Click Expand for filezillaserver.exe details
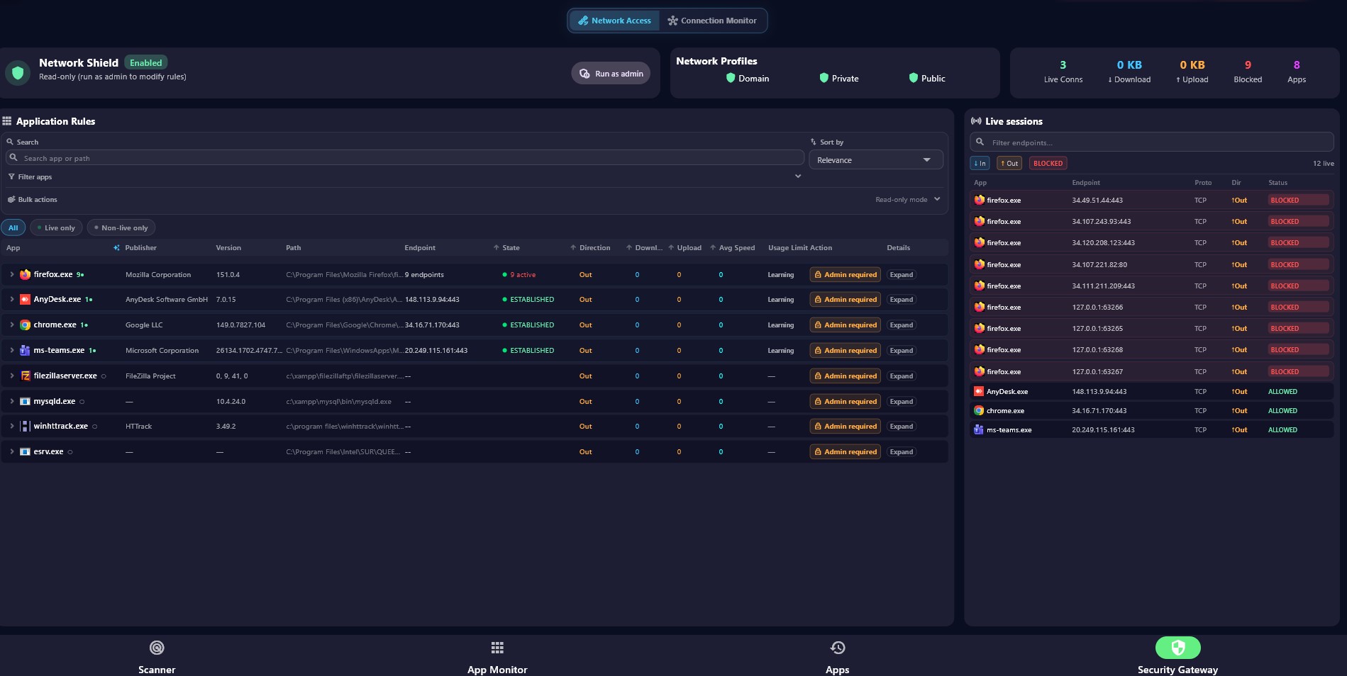1347x676 pixels. coord(902,376)
